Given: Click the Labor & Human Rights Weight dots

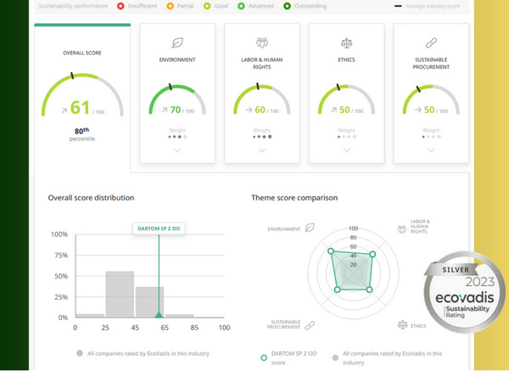Looking at the screenshot, I should point(262,137).
